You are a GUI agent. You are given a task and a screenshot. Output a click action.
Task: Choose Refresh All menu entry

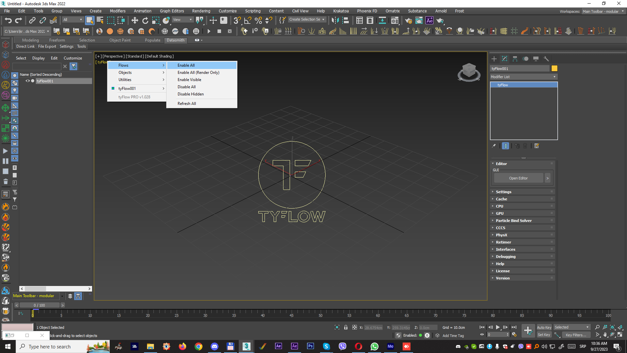point(202,104)
